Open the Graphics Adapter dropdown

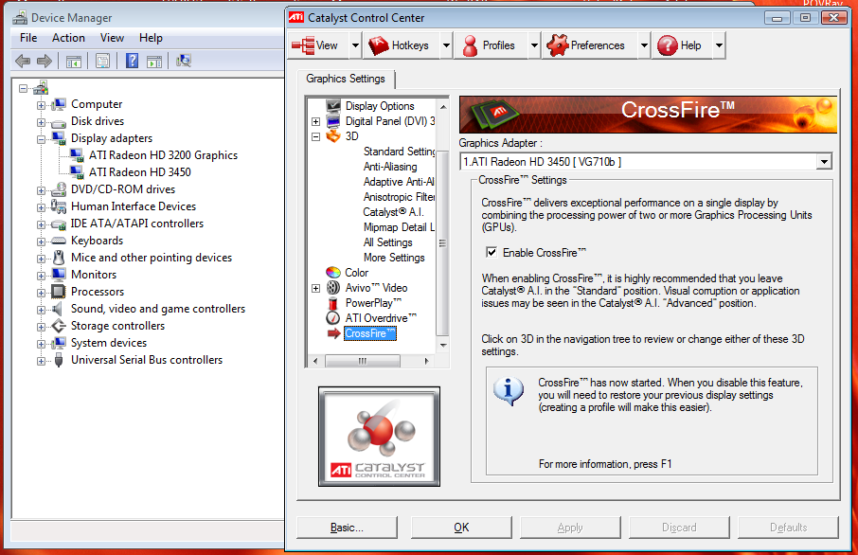(824, 161)
